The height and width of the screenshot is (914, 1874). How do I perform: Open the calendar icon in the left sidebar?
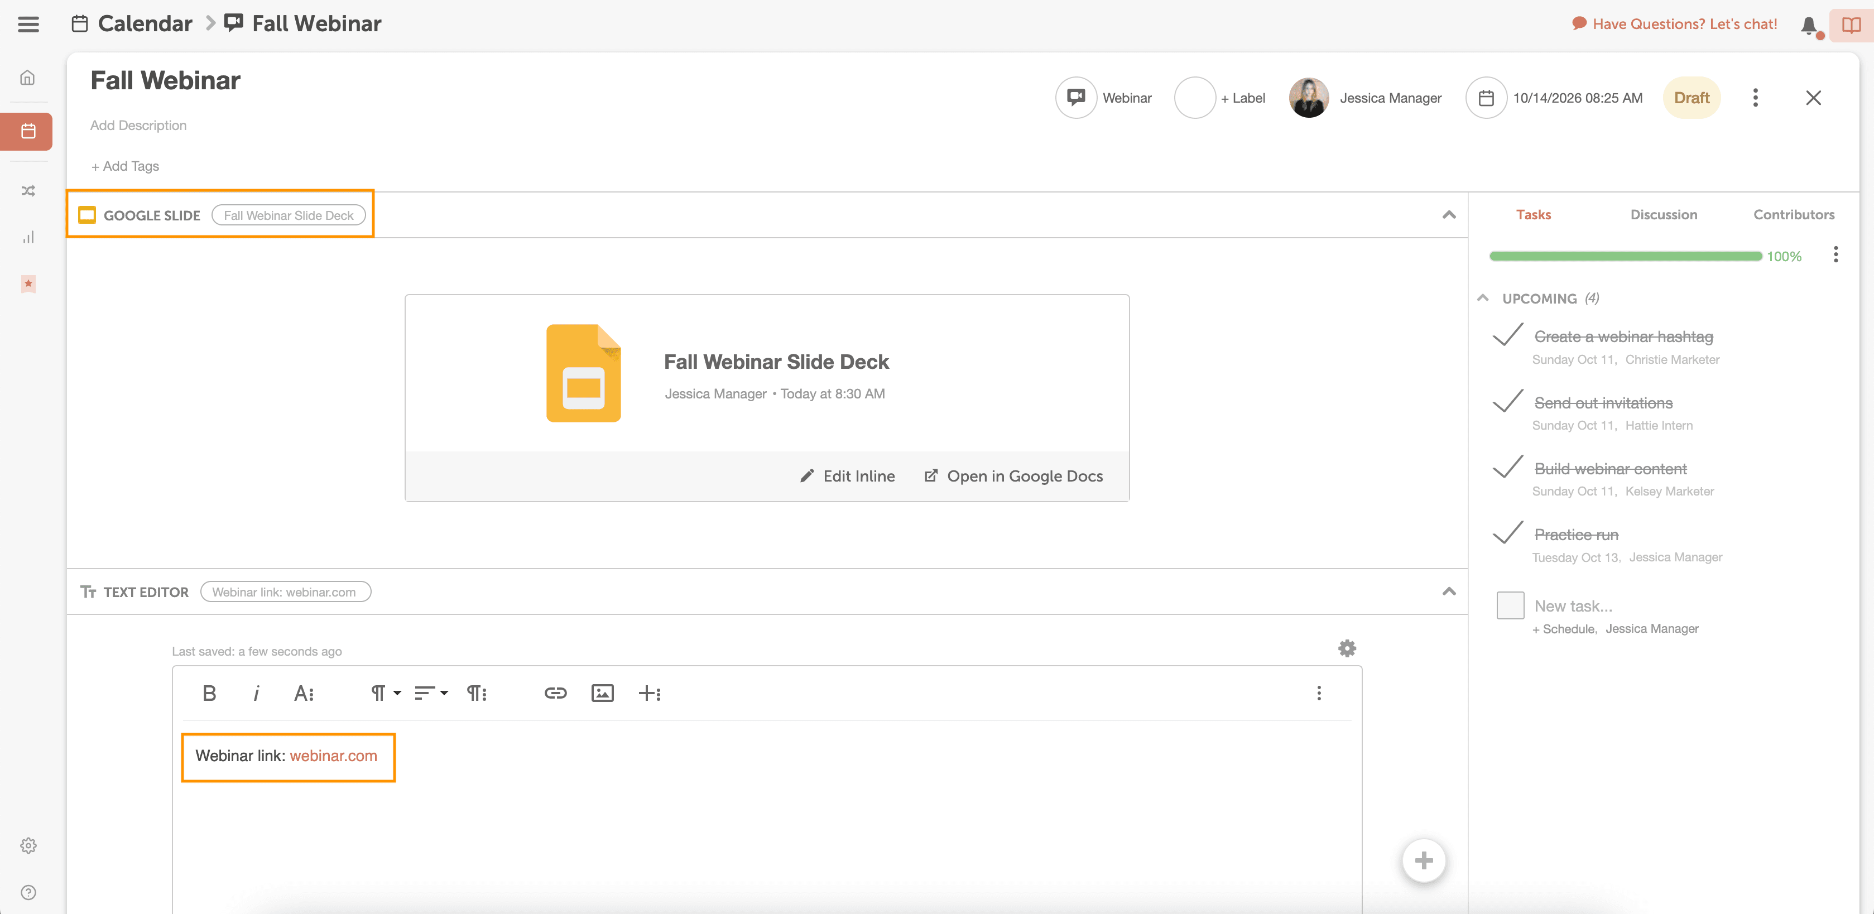[28, 132]
